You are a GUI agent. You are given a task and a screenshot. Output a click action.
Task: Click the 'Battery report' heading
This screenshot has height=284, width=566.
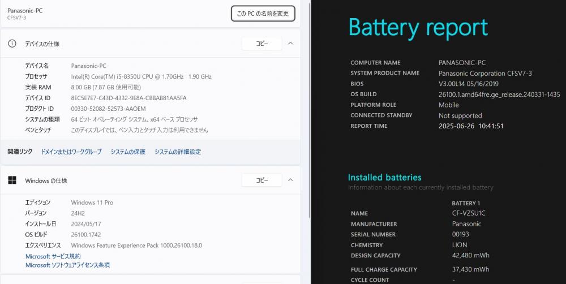[x=418, y=28]
